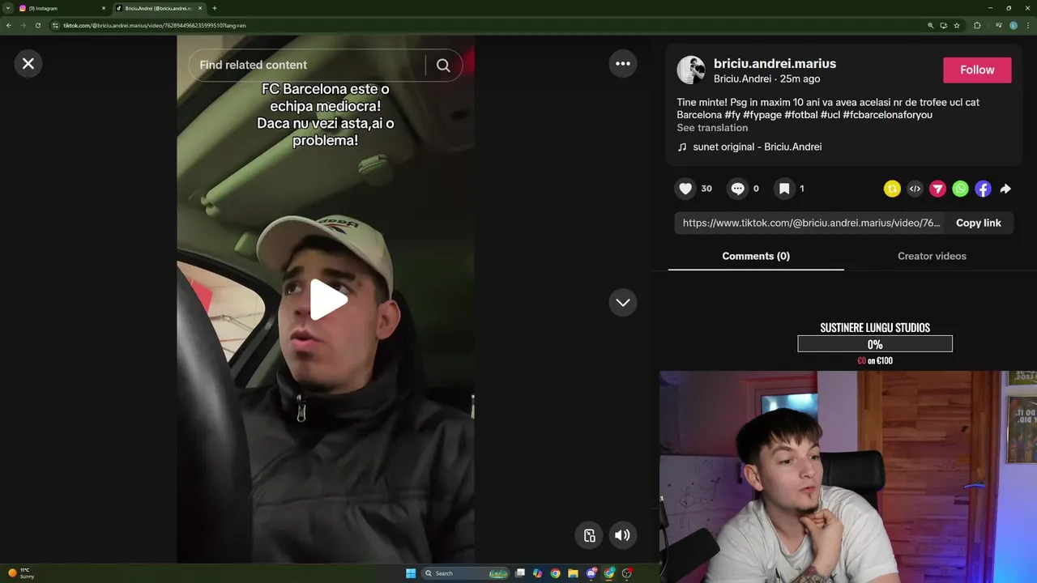
Task: Share to Facebook
Action: click(x=983, y=189)
